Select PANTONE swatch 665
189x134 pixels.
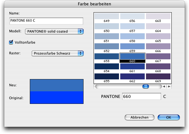tap(158, 36)
